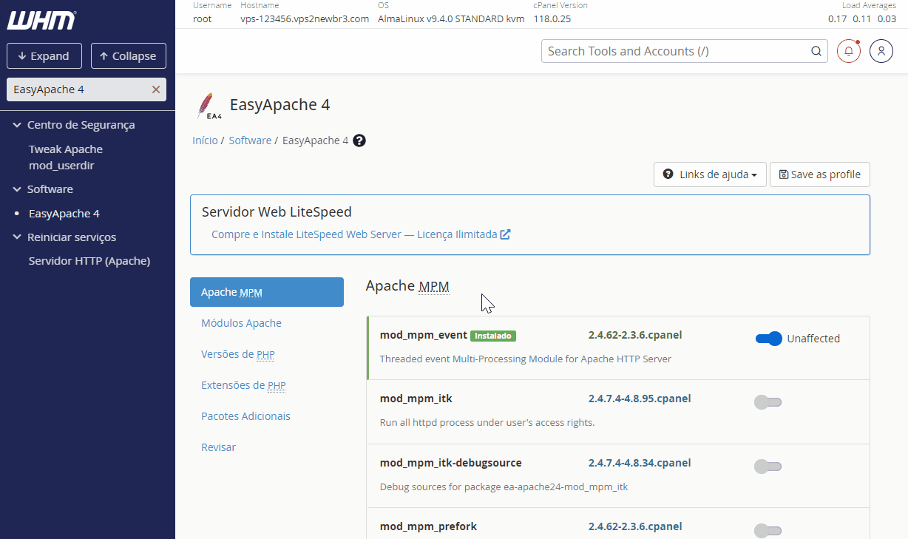Expand all sidebar sections
This screenshot has width=908, height=539.
point(44,56)
